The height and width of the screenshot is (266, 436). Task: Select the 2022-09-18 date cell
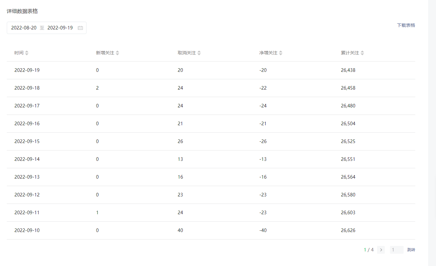tap(27, 88)
